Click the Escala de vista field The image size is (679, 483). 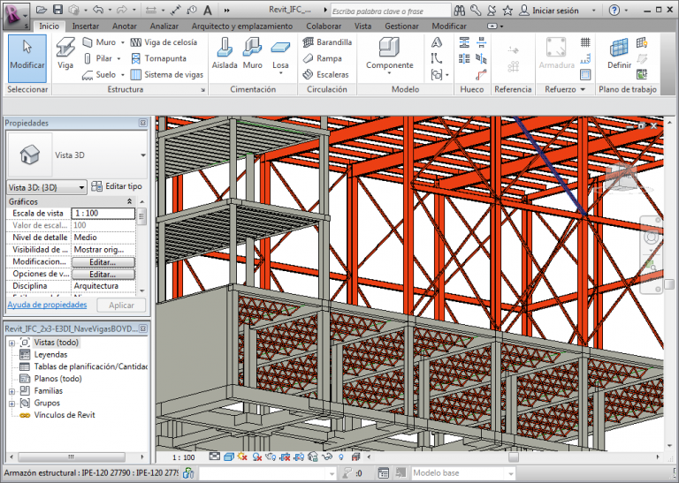[103, 214]
